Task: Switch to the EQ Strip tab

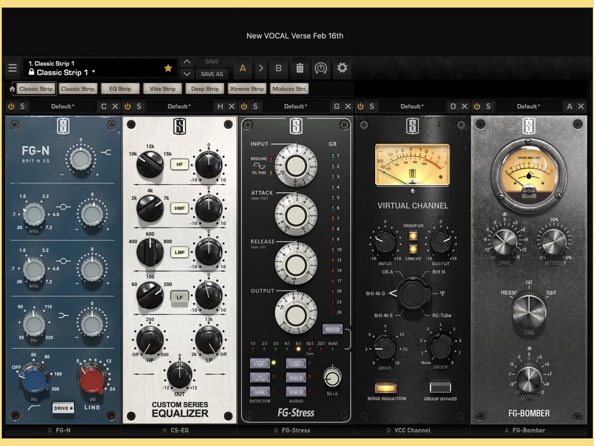Action: coord(120,89)
